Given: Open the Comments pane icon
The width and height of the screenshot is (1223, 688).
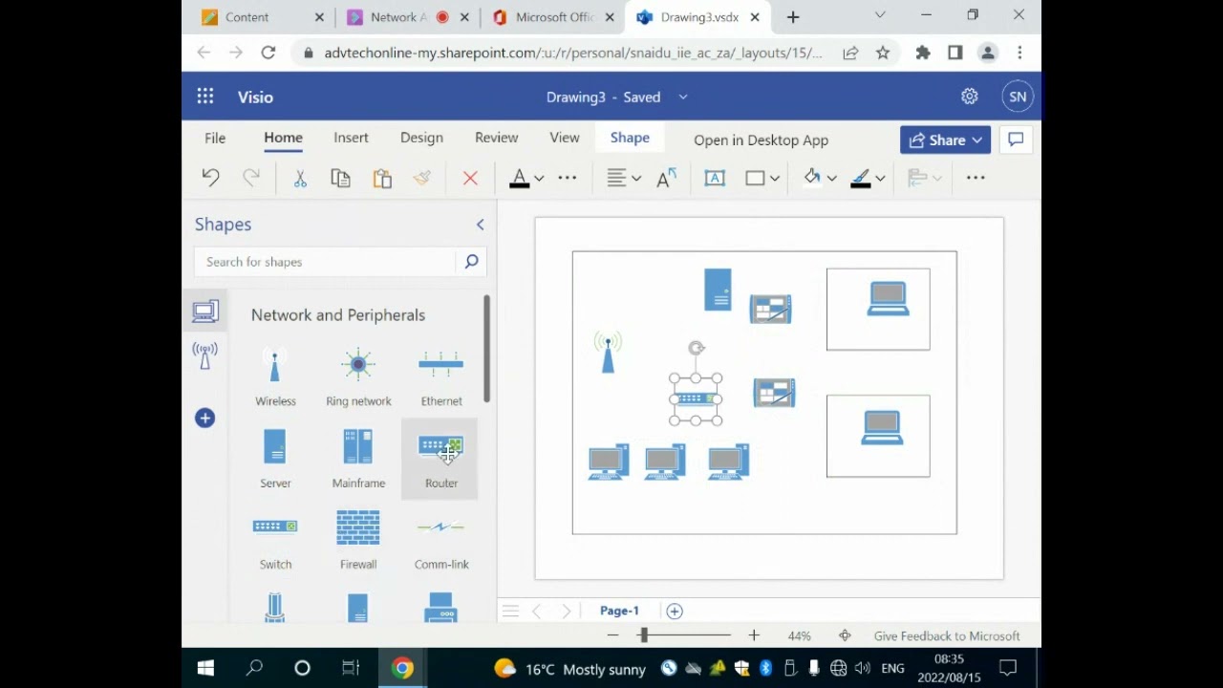Looking at the screenshot, I should click(x=1016, y=140).
